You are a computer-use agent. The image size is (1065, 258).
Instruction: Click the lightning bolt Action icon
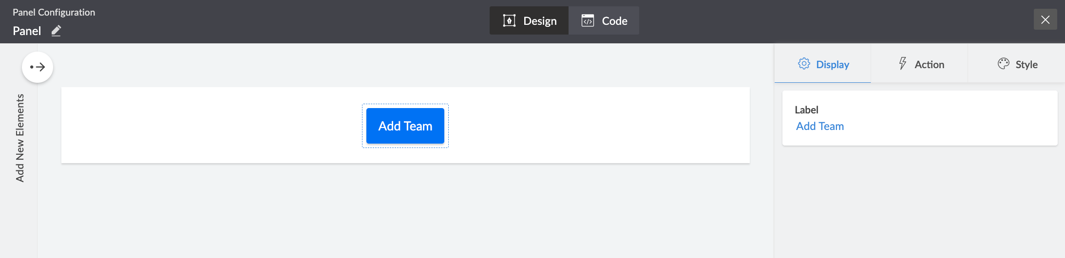tap(903, 64)
